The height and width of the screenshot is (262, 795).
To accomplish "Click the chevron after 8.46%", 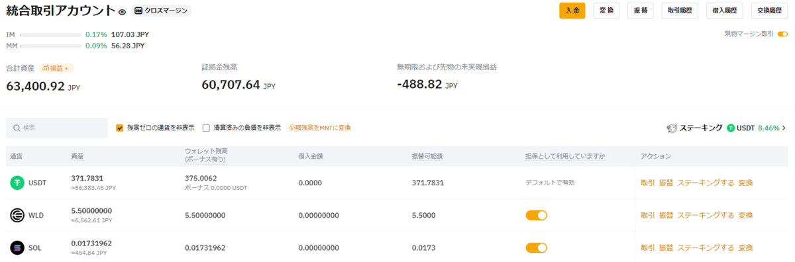I will (784, 128).
